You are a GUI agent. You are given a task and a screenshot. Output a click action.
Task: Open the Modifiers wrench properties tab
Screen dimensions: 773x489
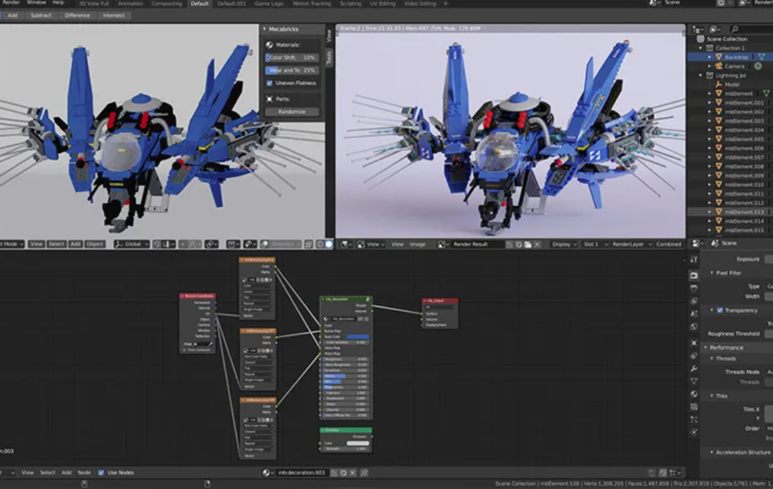click(x=694, y=368)
